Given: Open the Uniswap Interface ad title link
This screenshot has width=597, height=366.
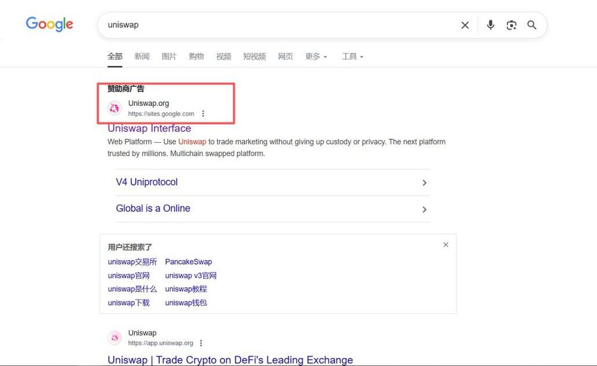Looking at the screenshot, I should [149, 128].
